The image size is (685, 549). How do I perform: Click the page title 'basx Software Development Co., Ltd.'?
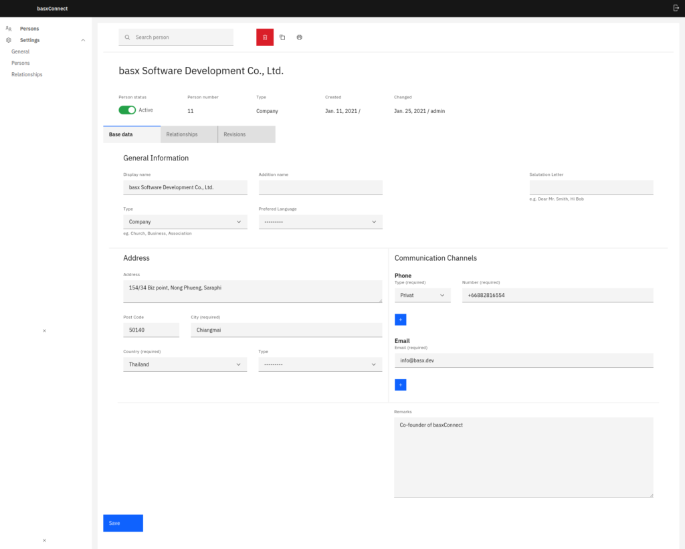click(x=201, y=71)
